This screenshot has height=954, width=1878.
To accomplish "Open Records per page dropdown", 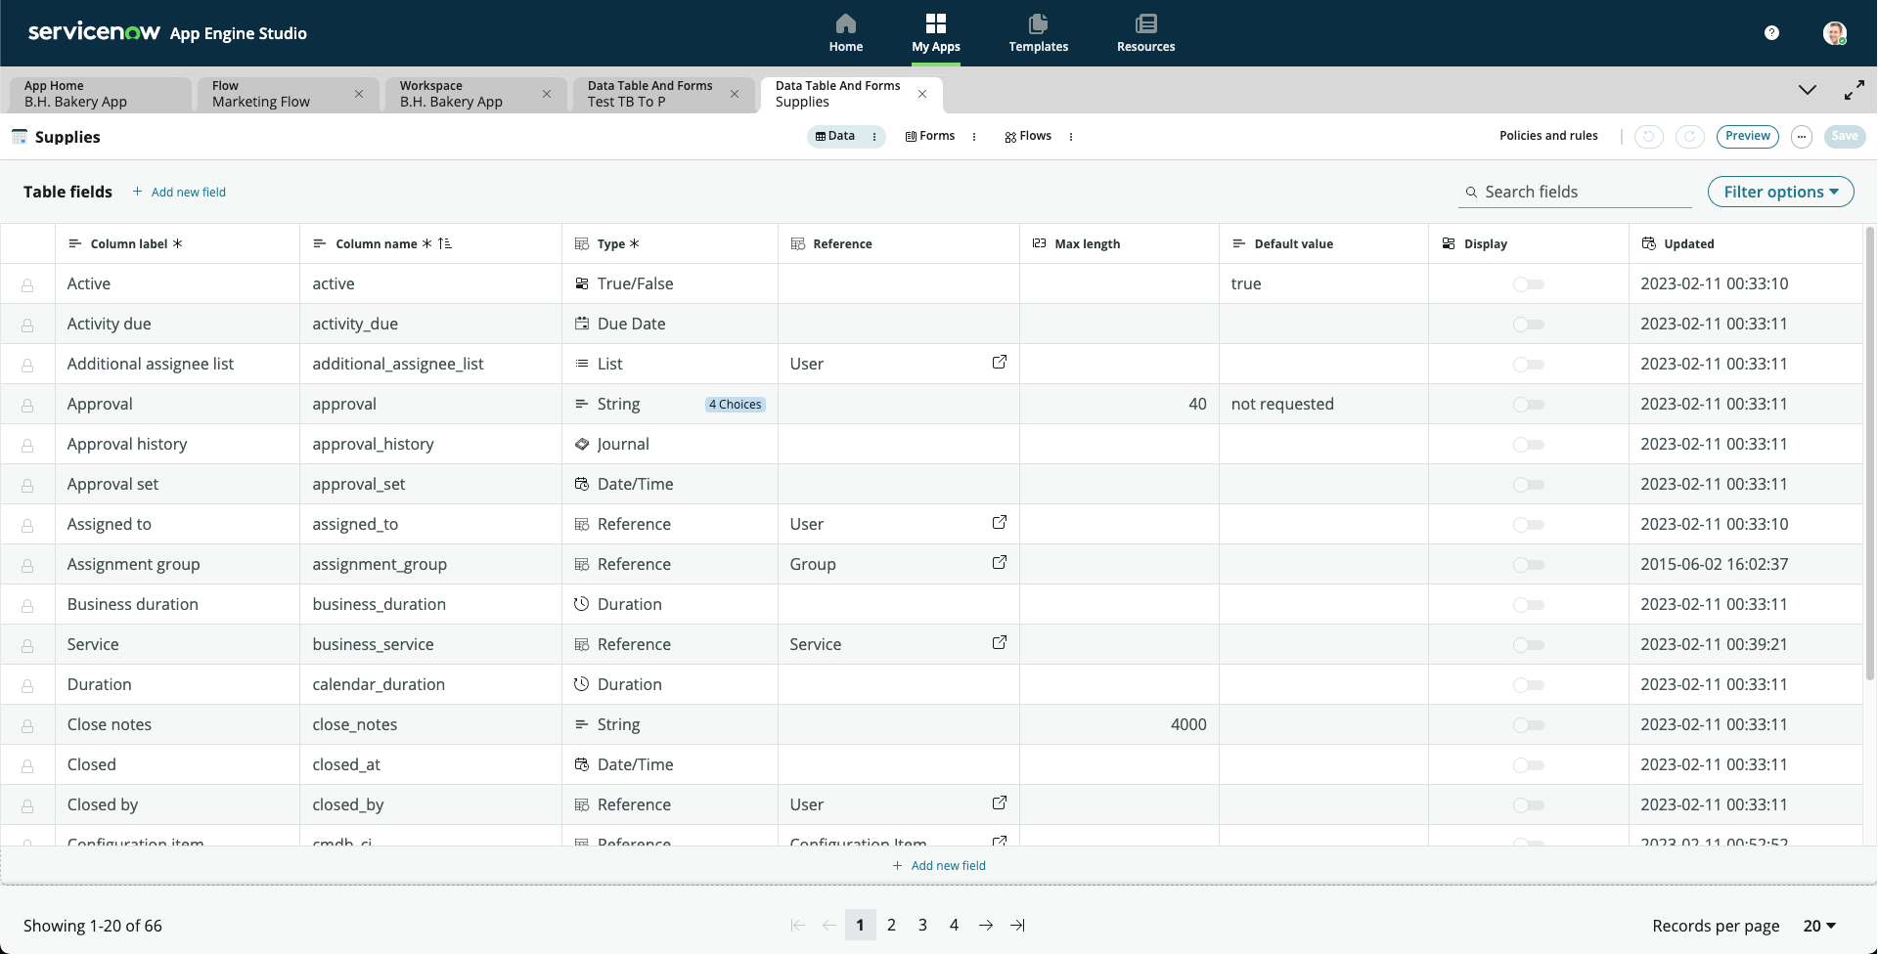I will (x=1819, y=926).
